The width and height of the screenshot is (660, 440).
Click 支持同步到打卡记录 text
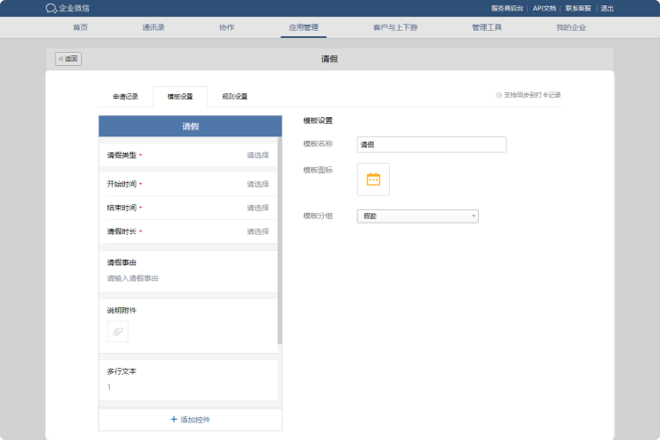(x=532, y=95)
